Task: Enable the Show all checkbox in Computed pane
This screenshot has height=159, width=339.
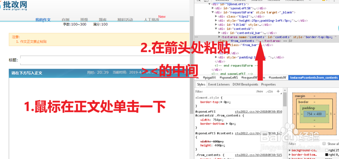Action: tap(324, 144)
